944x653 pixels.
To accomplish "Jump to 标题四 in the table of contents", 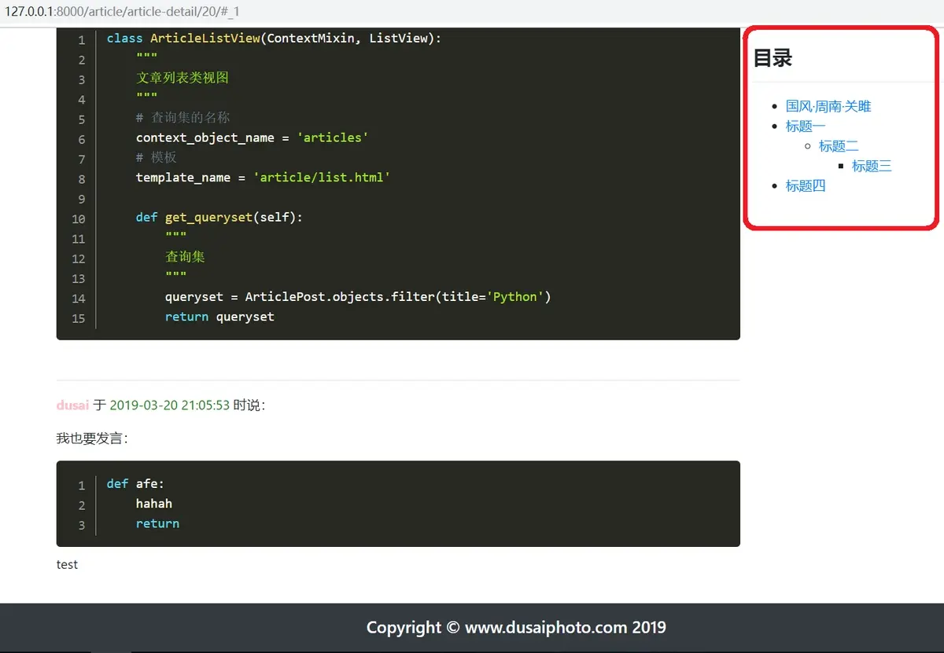I will tap(806, 186).
